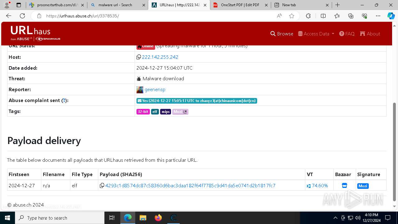Image resolution: width=398 pixels, height=224 pixels.
Task: Copy host IP with copy icon
Action: [x=139, y=57]
